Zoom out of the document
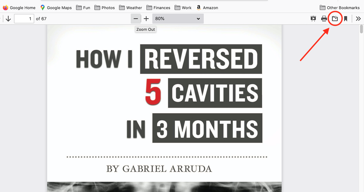The image size is (364, 192). pos(136,18)
